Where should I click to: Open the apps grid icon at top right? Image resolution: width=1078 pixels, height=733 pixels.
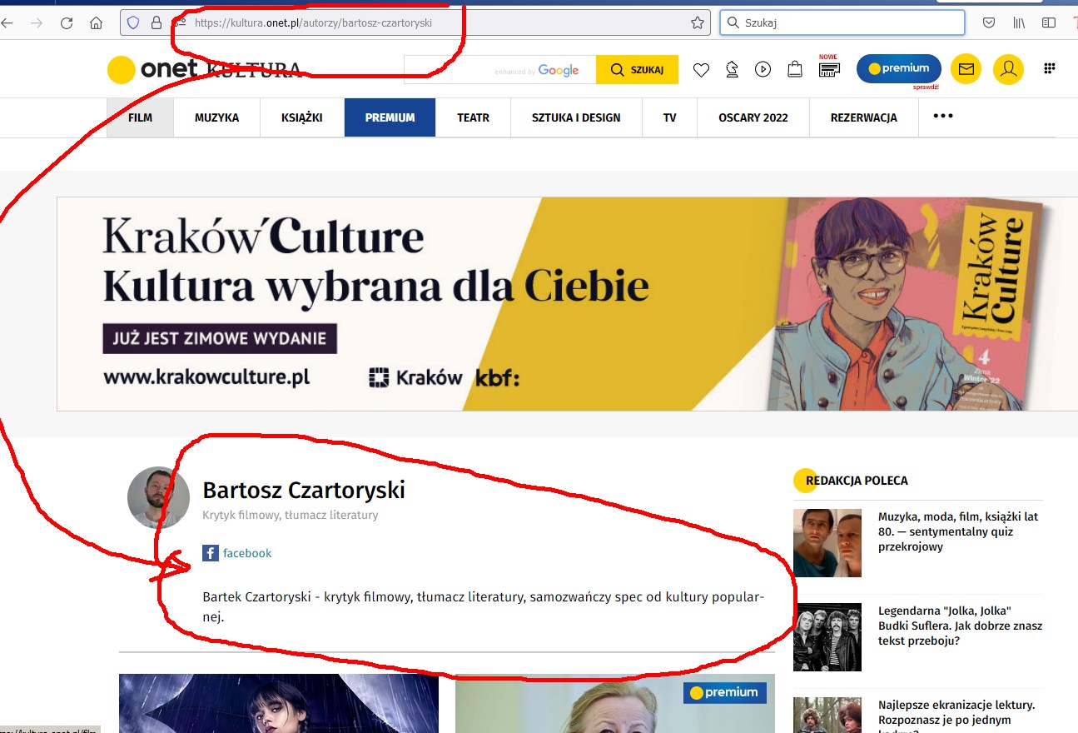point(1048,66)
